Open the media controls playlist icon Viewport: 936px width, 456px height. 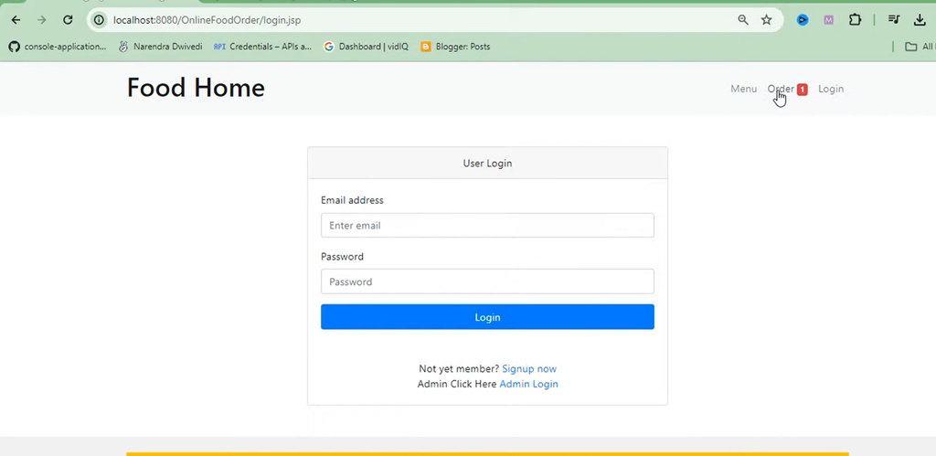click(894, 20)
